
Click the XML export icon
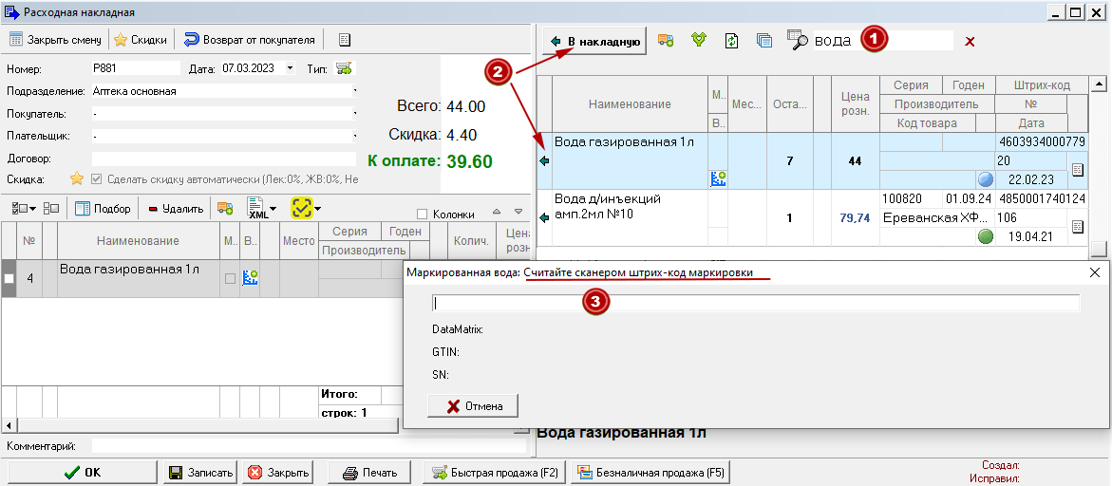click(256, 208)
